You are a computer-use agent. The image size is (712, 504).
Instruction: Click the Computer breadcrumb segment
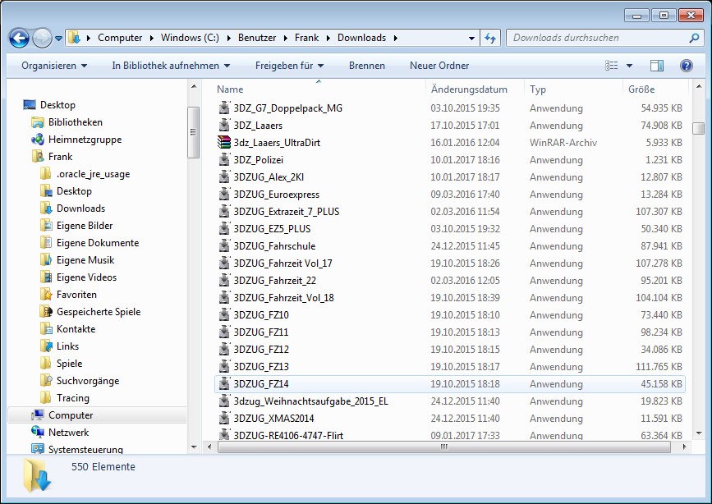pos(120,38)
